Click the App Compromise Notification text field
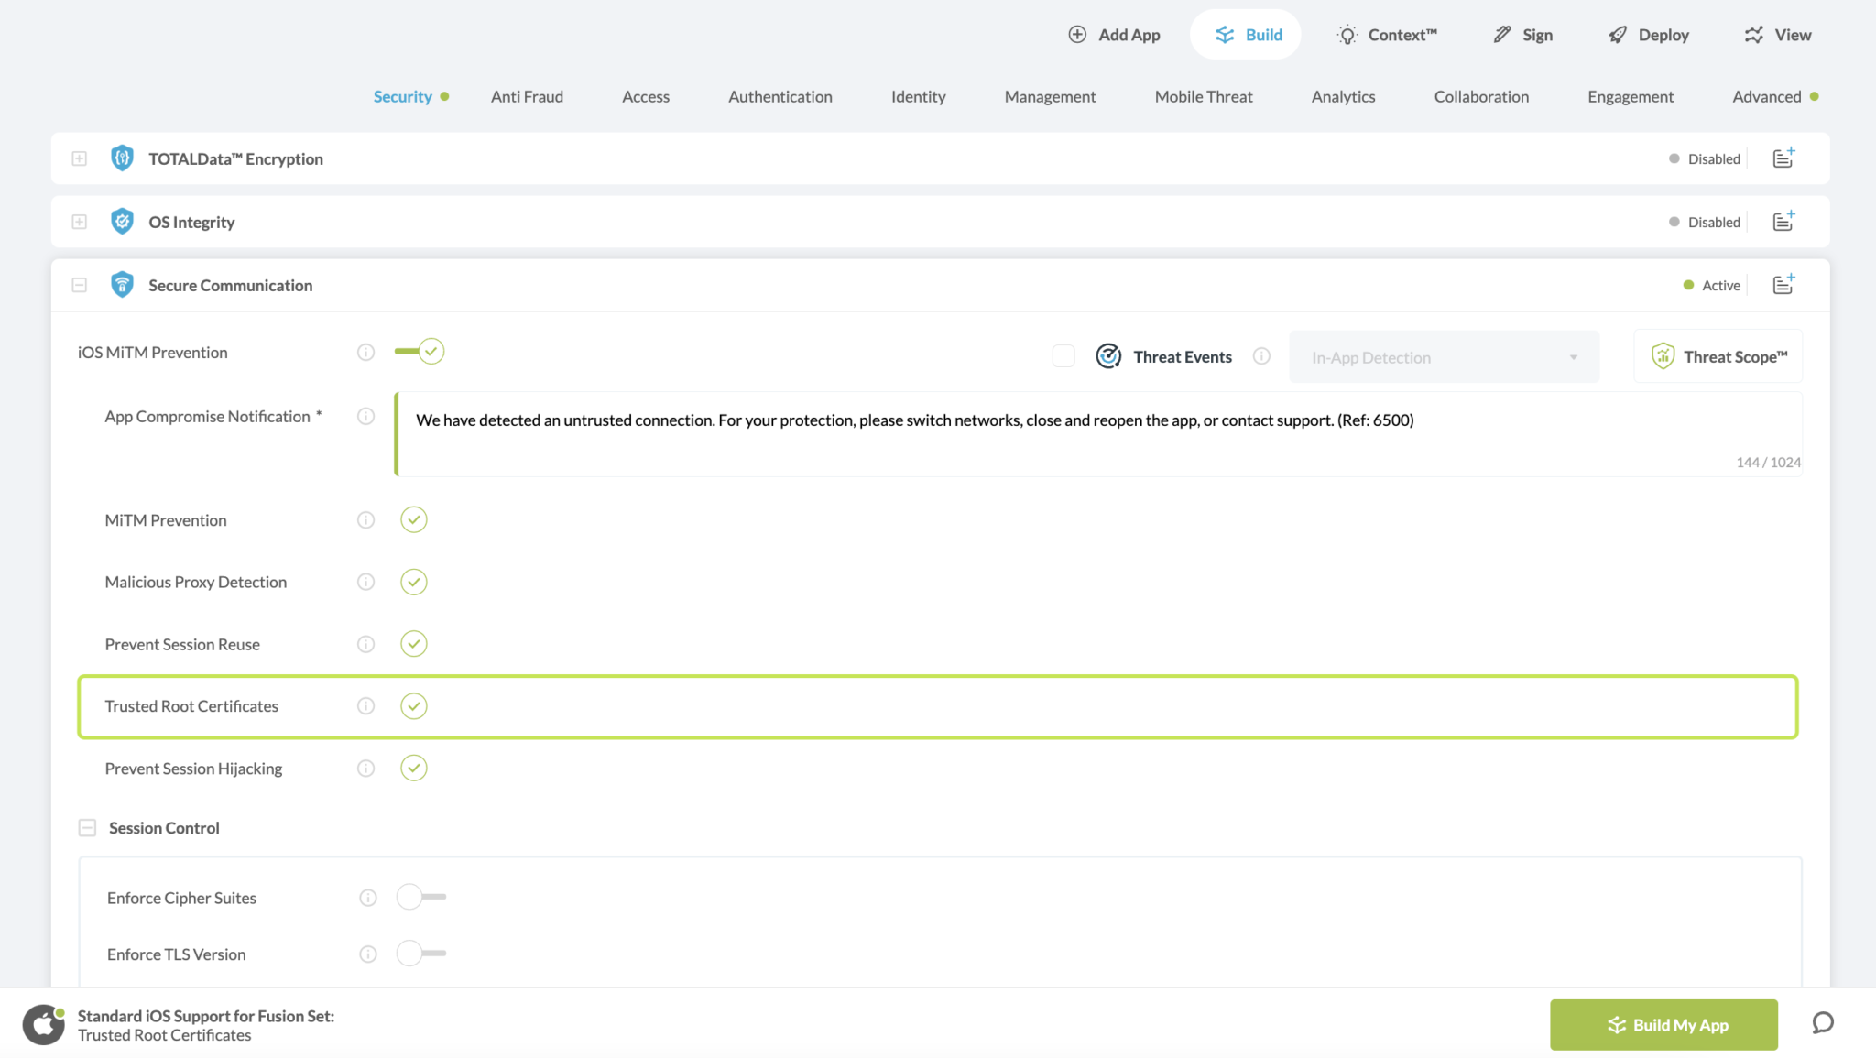 coord(1097,434)
